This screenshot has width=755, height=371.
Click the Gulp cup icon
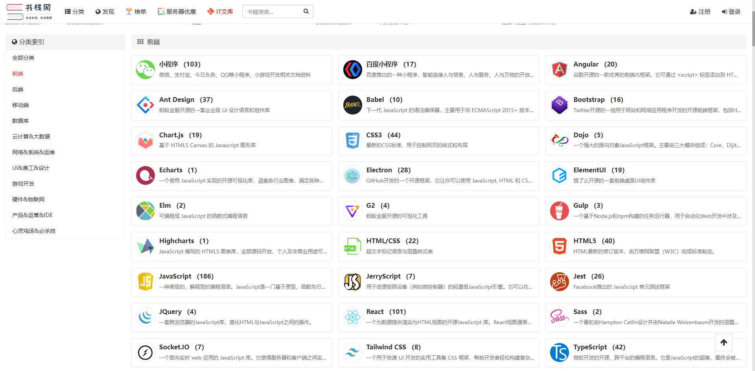coord(559,211)
